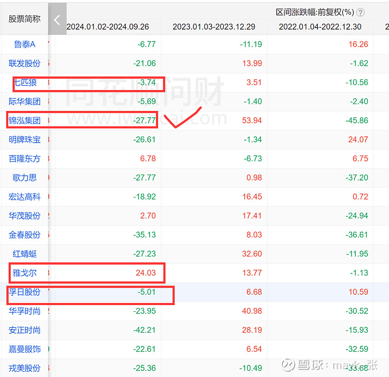
Task: Select 金春股份 2022 value -36.61
Action: point(357,235)
